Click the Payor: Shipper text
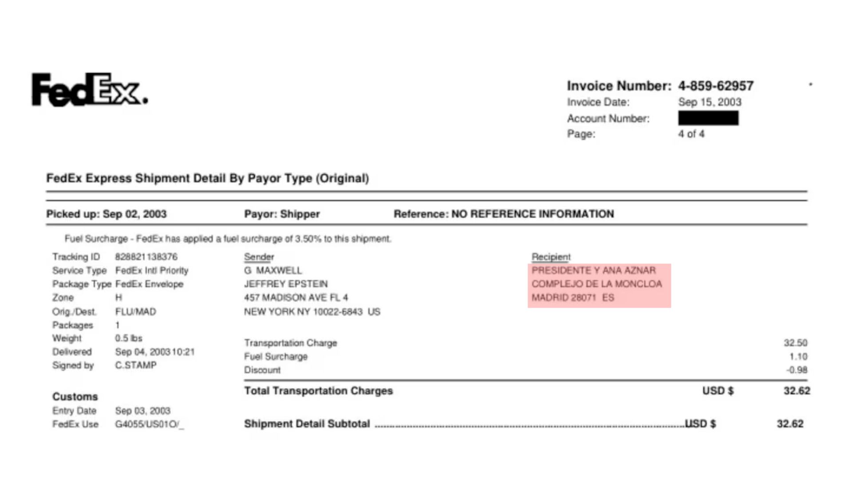The image size is (852, 479). pos(282,214)
